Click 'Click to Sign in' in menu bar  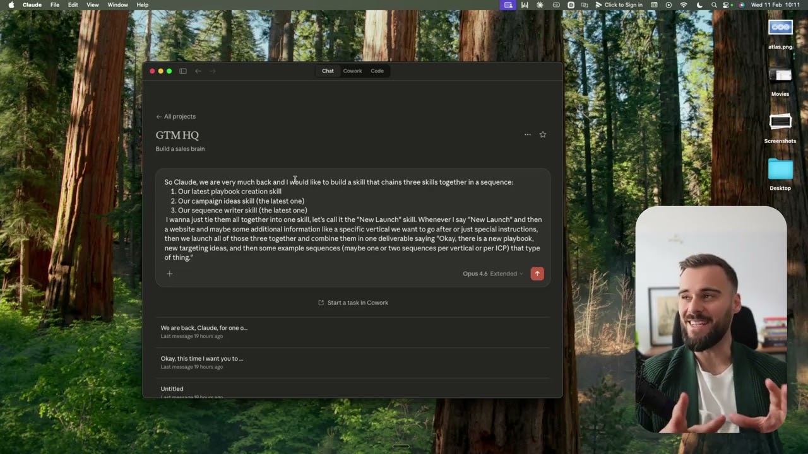click(619, 5)
